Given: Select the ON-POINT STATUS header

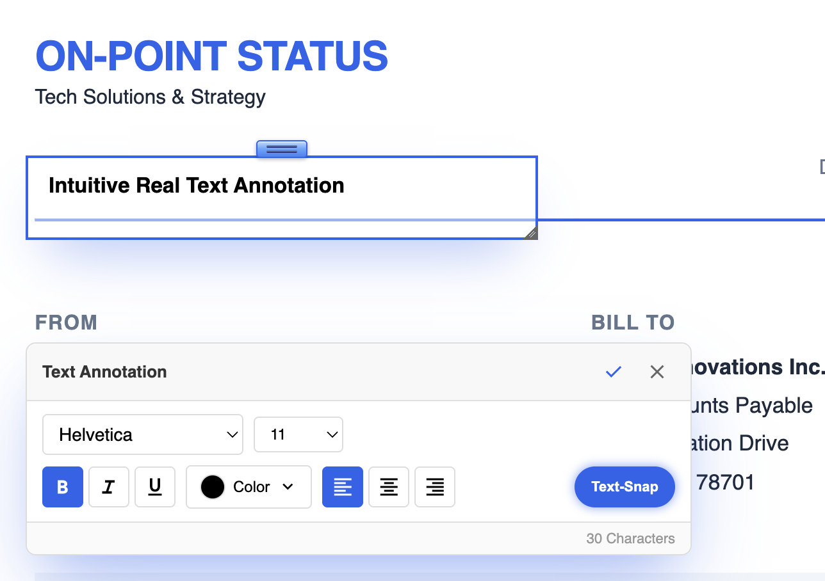Looking at the screenshot, I should click(x=211, y=56).
